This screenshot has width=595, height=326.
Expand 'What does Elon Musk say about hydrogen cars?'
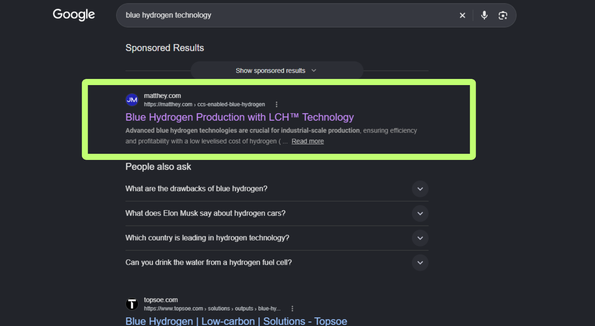[x=277, y=214]
